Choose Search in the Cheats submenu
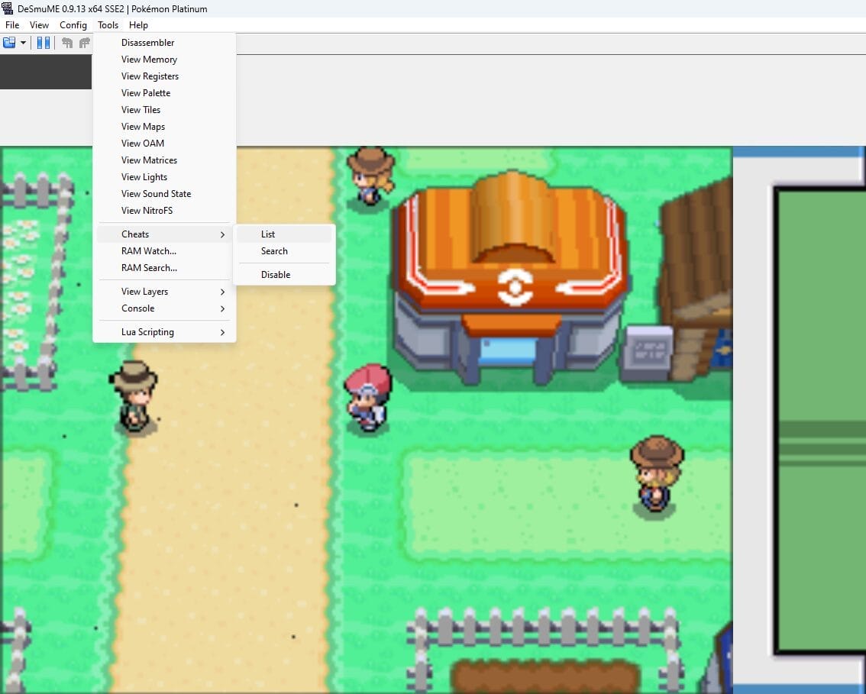 tap(274, 251)
